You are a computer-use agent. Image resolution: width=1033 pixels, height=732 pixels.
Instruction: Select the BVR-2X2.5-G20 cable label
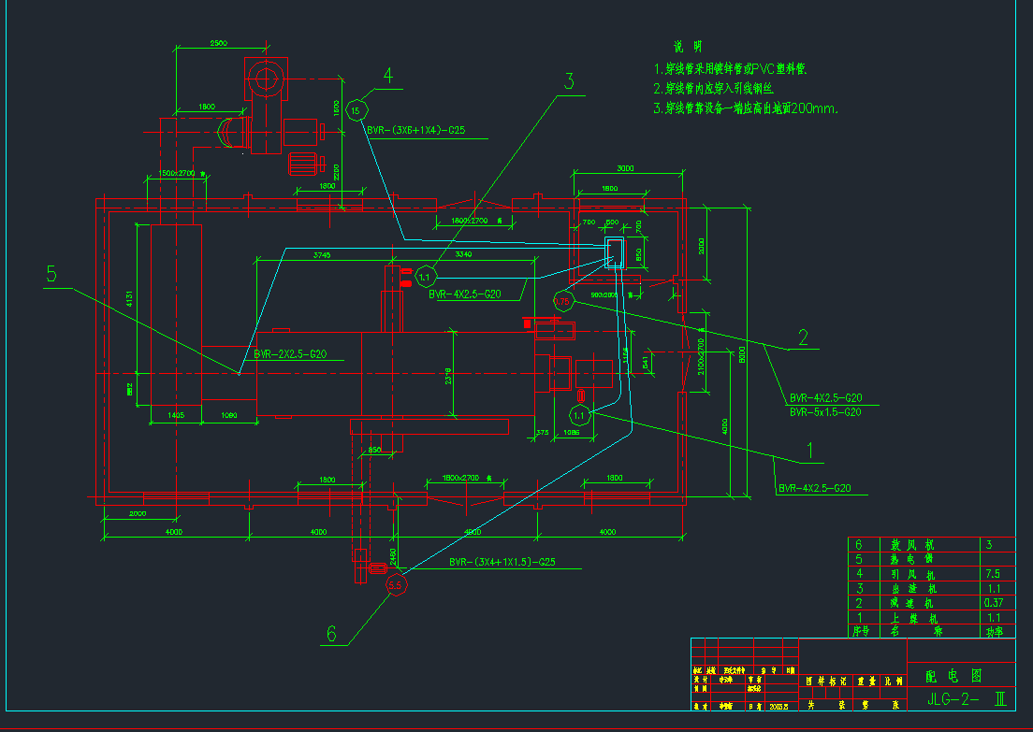[290, 354]
